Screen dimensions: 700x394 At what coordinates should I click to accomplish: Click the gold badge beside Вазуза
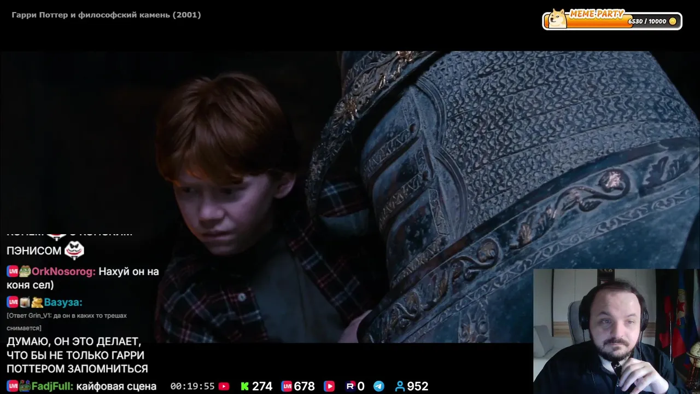(37, 302)
